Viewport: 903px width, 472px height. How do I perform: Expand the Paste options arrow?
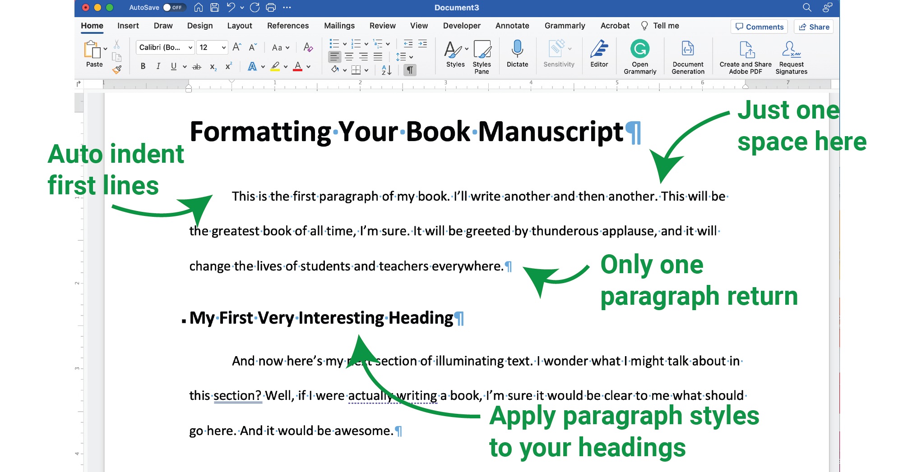click(x=105, y=49)
